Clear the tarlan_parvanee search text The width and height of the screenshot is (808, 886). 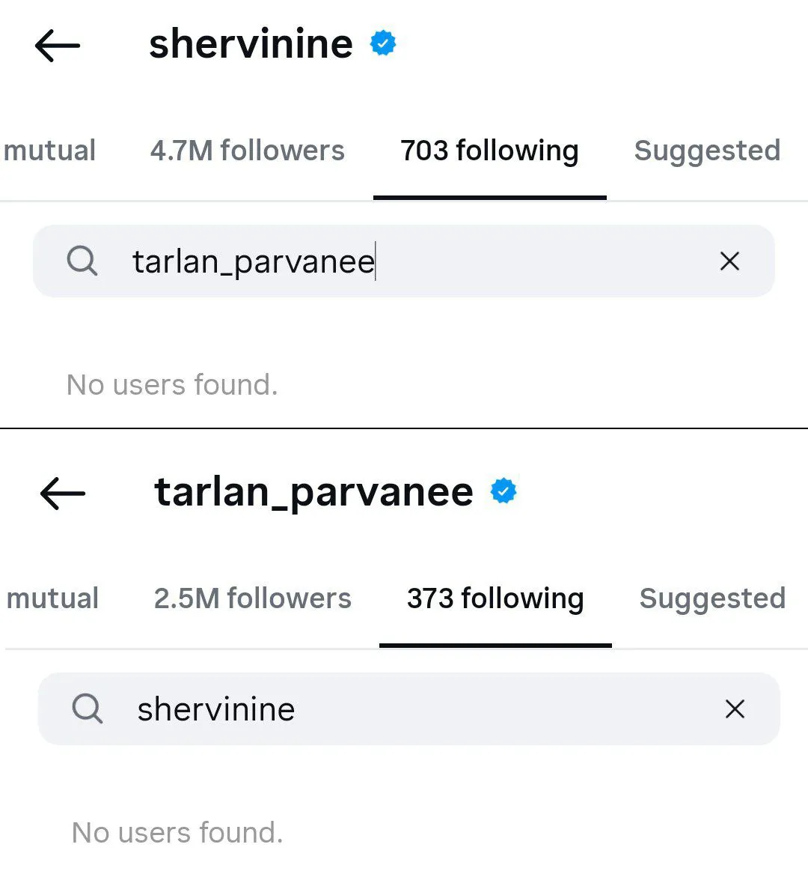click(729, 261)
